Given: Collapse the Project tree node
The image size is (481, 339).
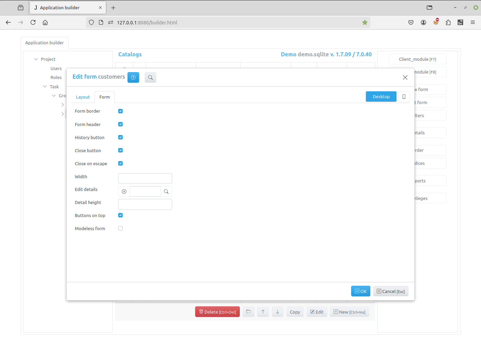Looking at the screenshot, I should tap(36, 59).
